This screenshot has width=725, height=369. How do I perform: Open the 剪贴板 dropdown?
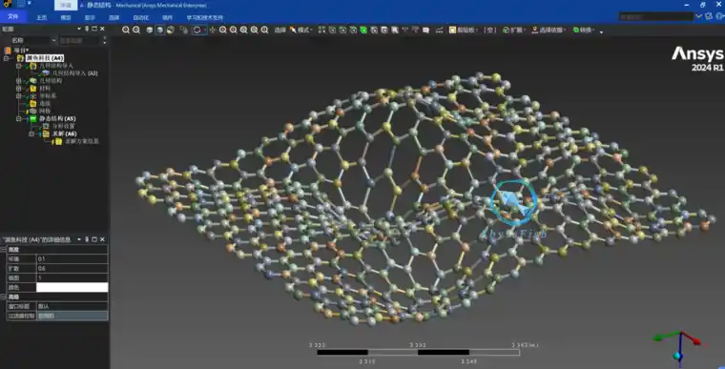click(464, 31)
